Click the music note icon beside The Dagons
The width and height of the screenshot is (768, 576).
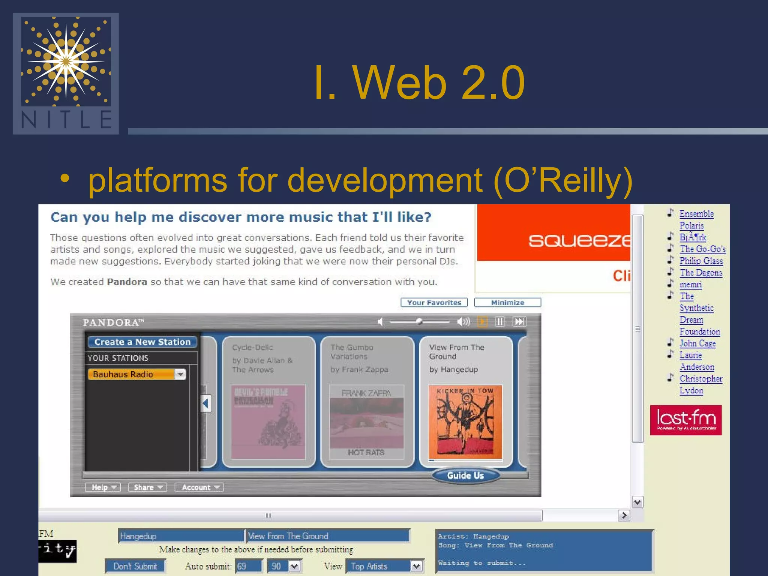(x=670, y=272)
